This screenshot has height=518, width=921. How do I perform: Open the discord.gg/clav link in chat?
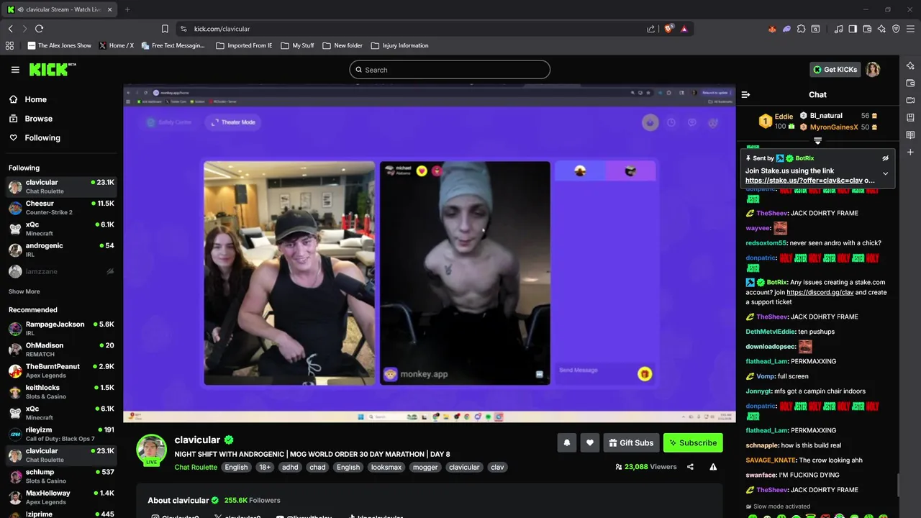[x=820, y=293]
